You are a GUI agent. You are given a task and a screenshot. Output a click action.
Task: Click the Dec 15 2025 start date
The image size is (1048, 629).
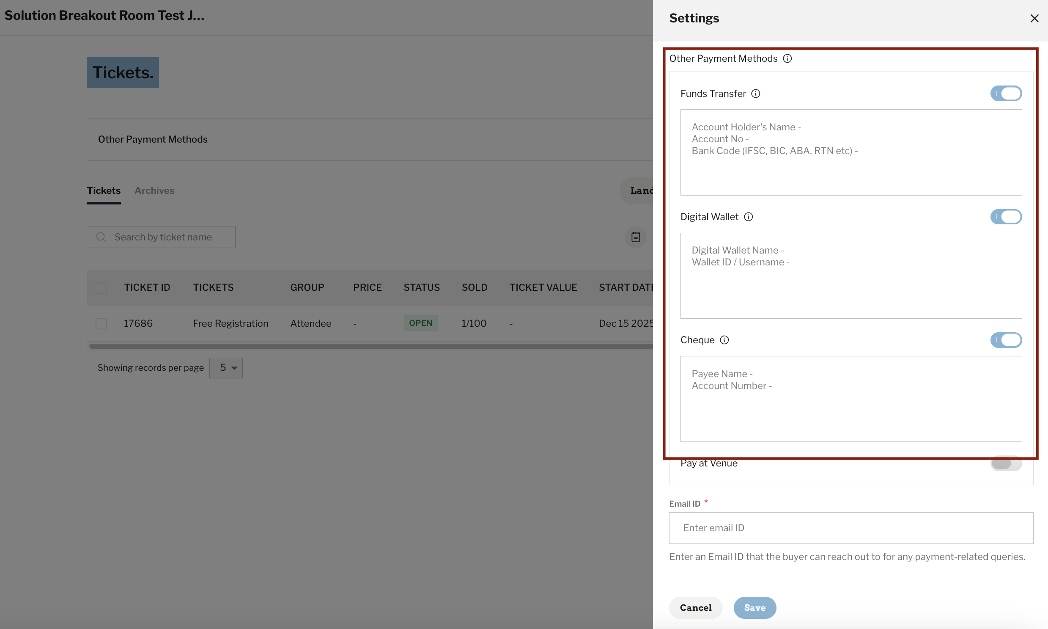click(x=626, y=323)
